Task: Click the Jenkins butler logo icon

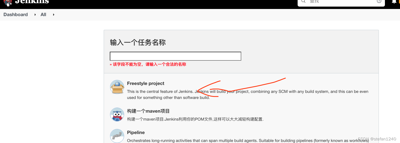Action: point(8,2)
